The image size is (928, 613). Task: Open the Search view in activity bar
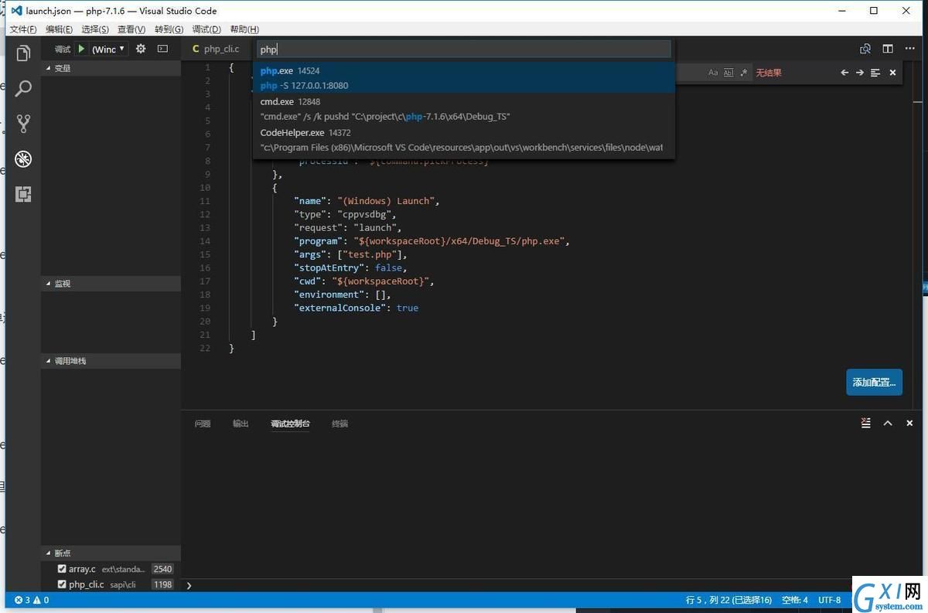24,88
